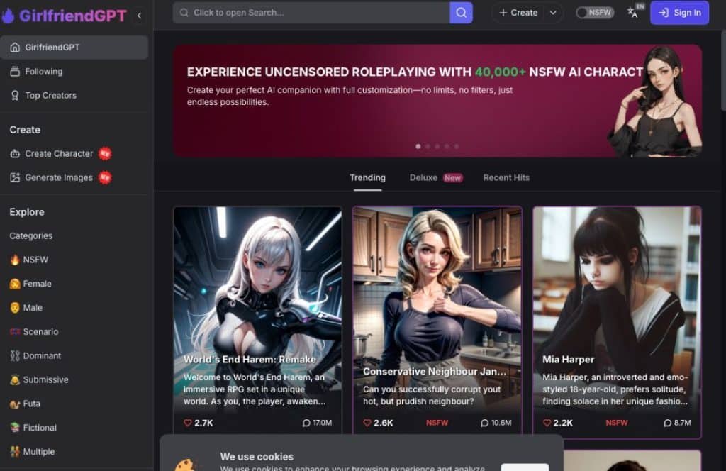Screen dimensions: 726x471
Task: Click the NSFW label on Mia Harper card
Action: coord(617,423)
